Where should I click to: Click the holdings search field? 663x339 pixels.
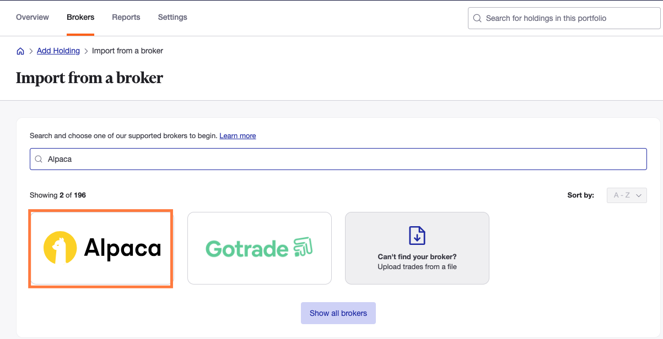(564, 18)
